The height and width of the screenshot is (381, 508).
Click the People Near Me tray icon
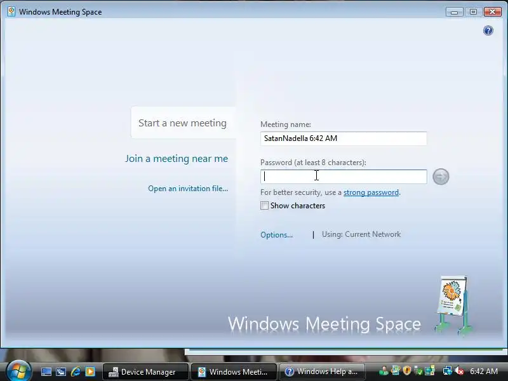[x=384, y=371]
